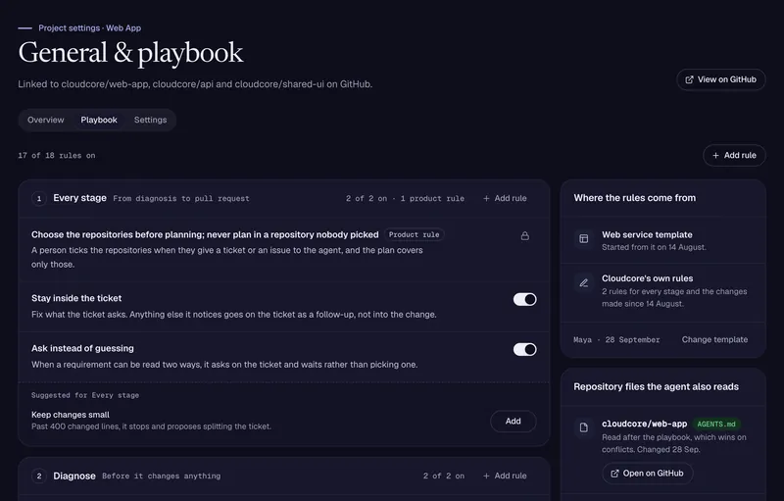This screenshot has height=501, width=784.
Task: Click the file icon next to cloudcore/web-app
Action: pyautogui.click(x=583, y=427)
